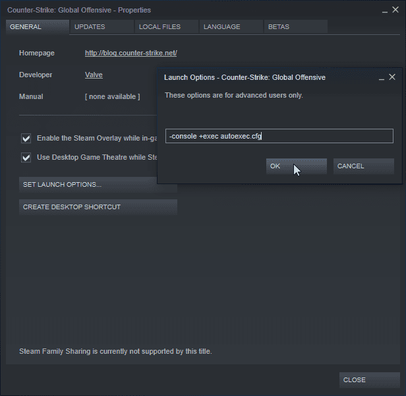Disable the Steam Overlay while in-game checkbox
This screenshot has height=396, width=406.
pos(26,139)
